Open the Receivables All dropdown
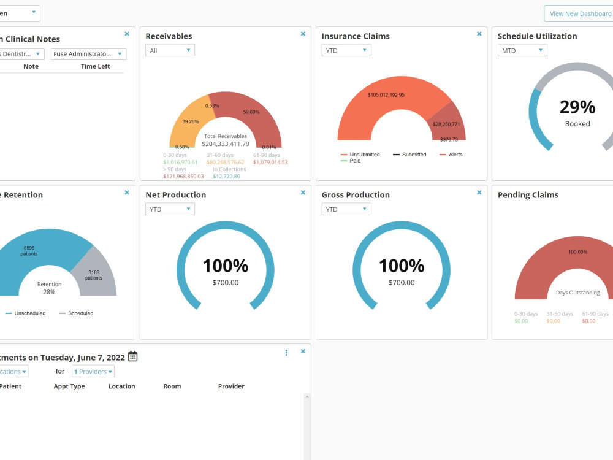The image size is (613, 460). pos(170,50)
